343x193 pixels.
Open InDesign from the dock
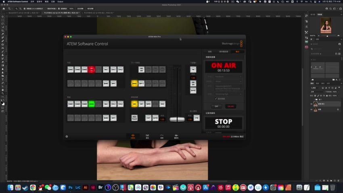pos(93,187)
